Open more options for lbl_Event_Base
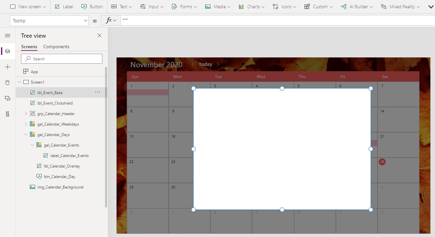The image size is (435, 237). tap(97, 92)
